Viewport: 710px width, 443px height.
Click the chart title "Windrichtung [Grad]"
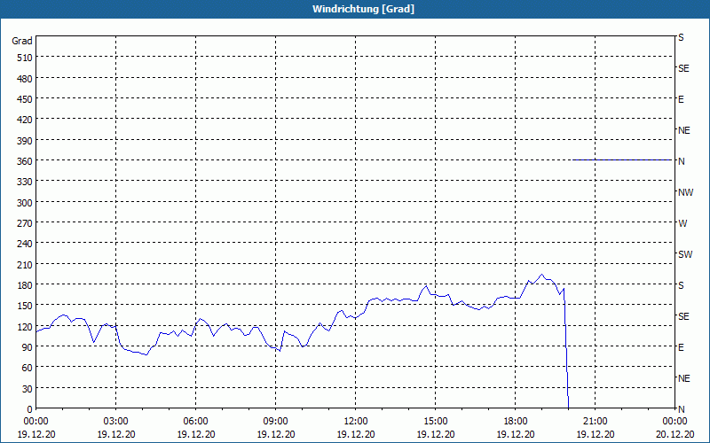[363, 9]
